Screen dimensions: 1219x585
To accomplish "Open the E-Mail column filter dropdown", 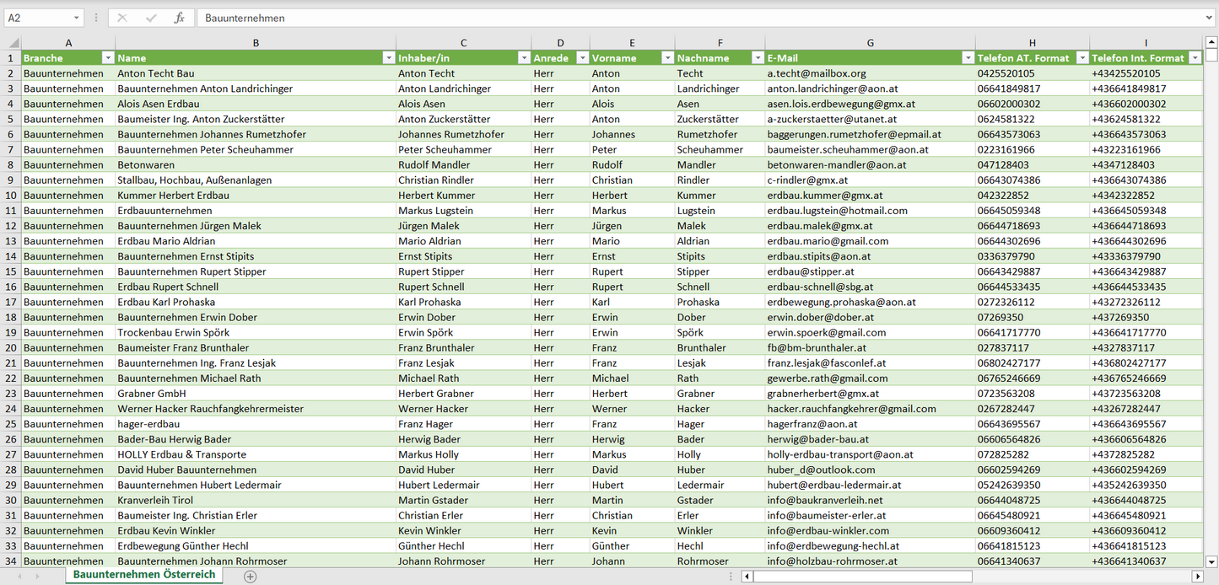I will [x=967, y=58].
